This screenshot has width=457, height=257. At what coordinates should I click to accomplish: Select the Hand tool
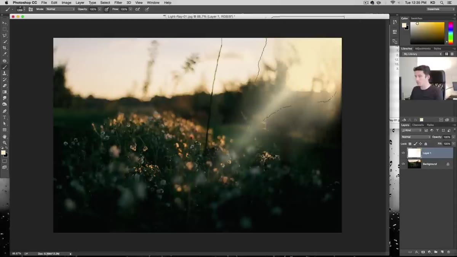(x=5, y=136)
